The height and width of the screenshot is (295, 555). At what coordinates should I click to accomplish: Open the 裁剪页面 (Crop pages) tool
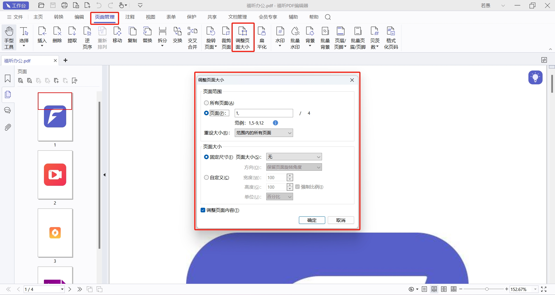click(226, 37)
